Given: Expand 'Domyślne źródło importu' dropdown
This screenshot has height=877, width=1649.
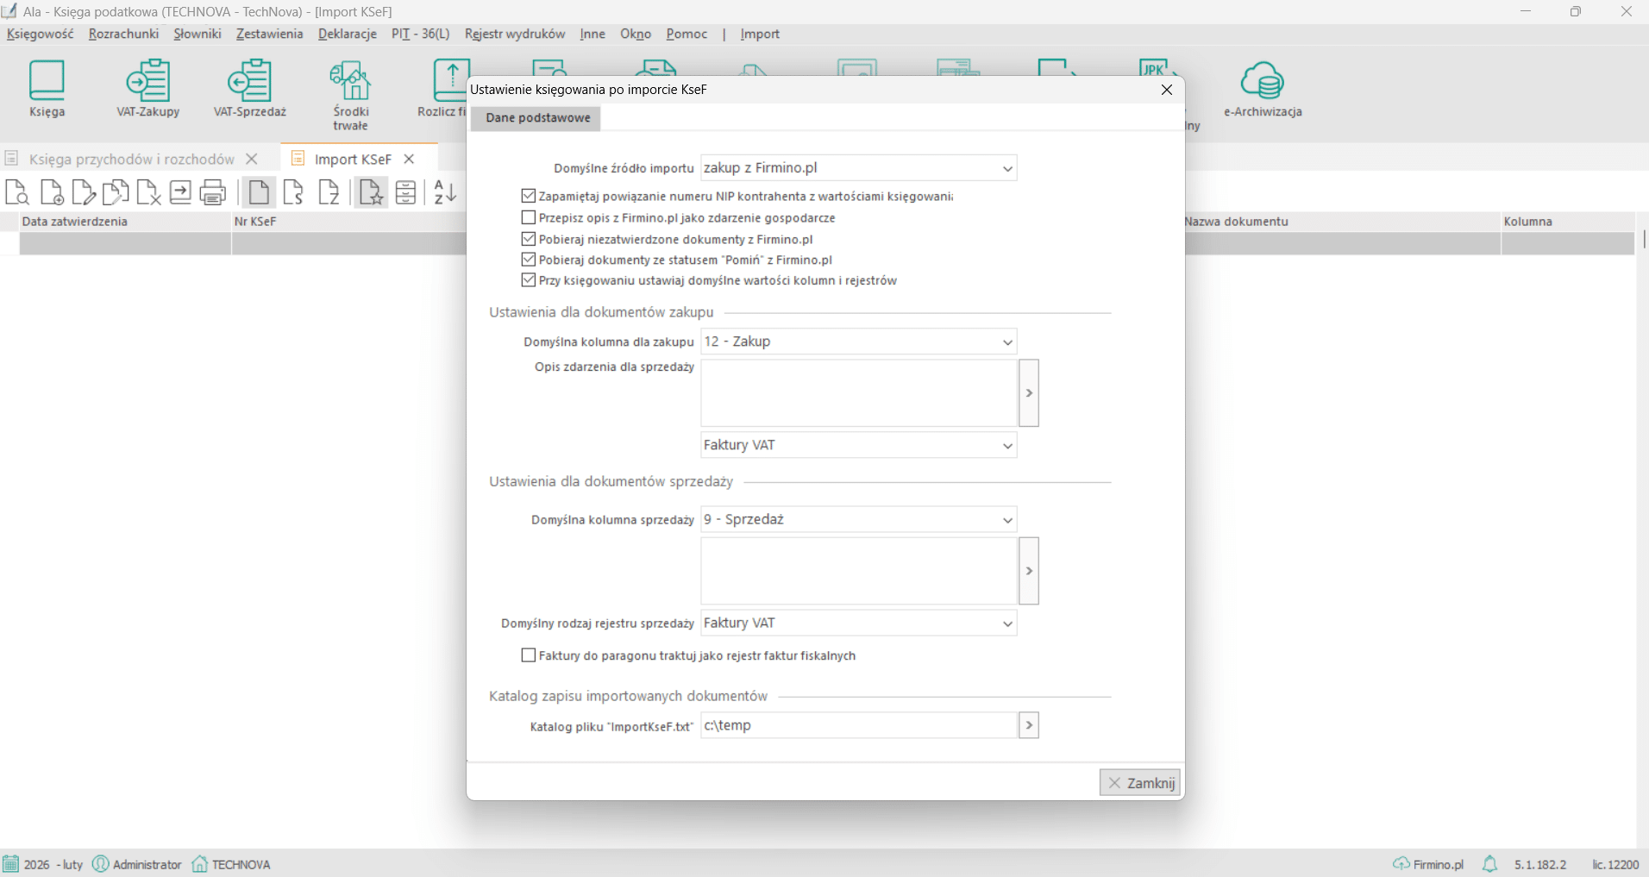Looking at the screenshot, I should coord(1006,168).
